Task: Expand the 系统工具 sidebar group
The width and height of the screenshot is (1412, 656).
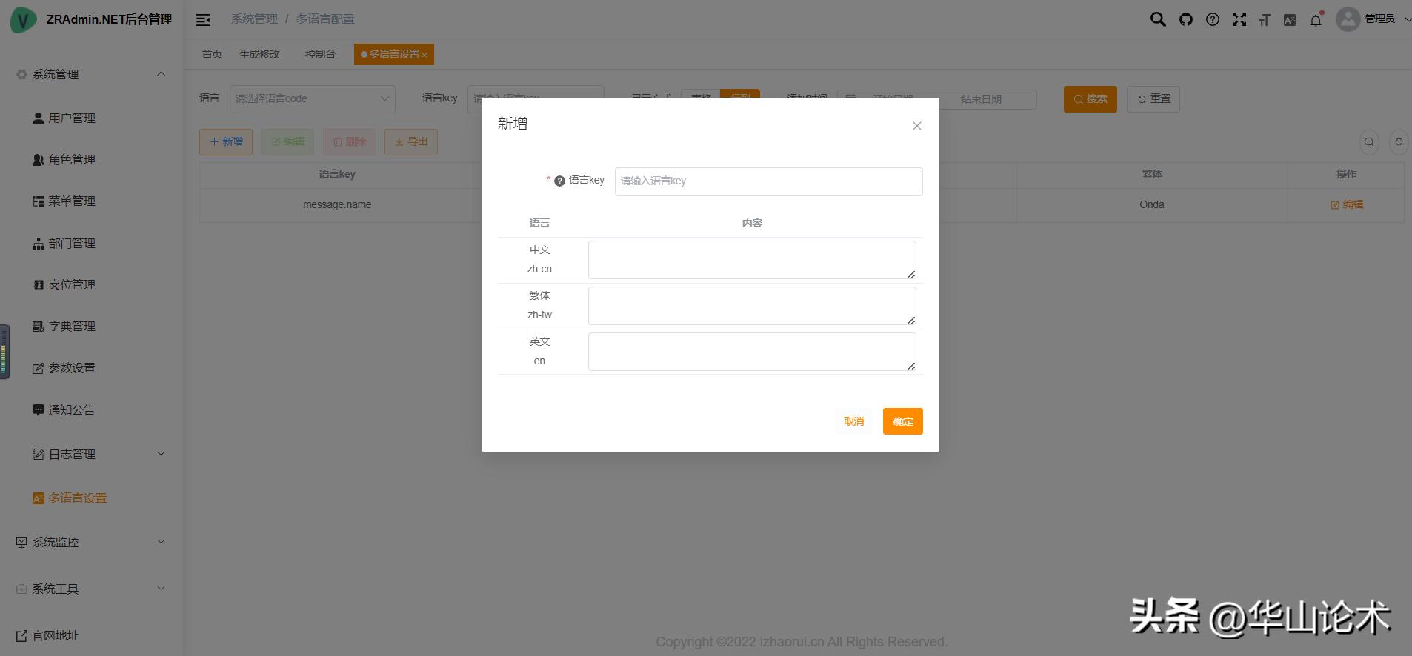Action: [92, 589]
